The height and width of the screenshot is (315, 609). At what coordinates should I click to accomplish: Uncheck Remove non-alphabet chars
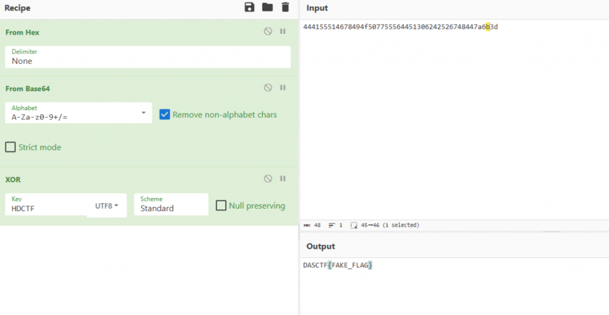click(x=165, y=115)
